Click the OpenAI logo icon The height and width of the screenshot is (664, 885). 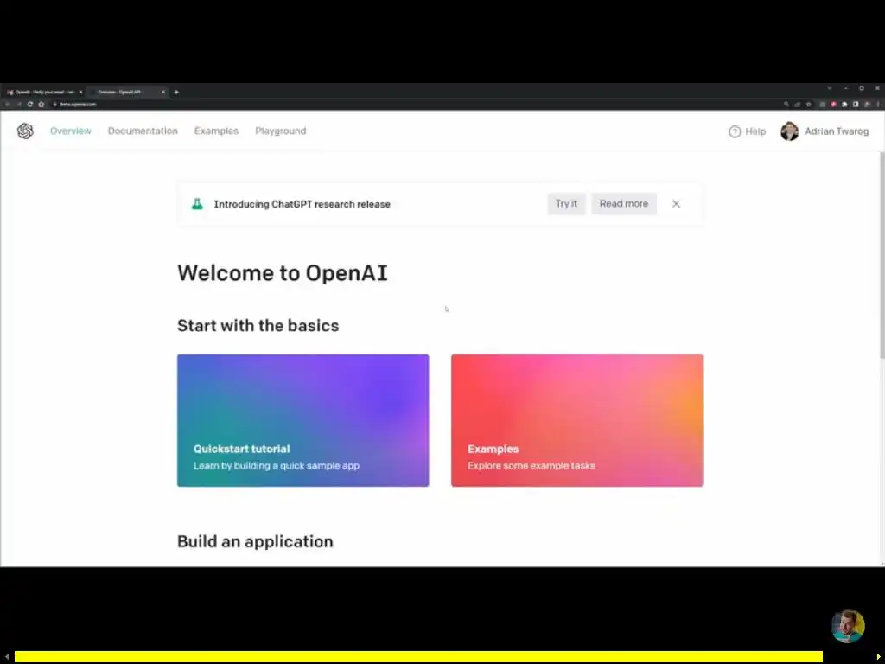point(25,131)
